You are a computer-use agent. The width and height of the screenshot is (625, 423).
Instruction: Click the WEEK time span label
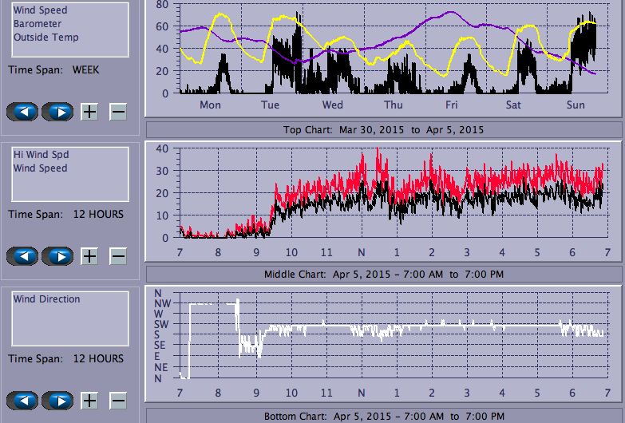click(x=85, y=69)
